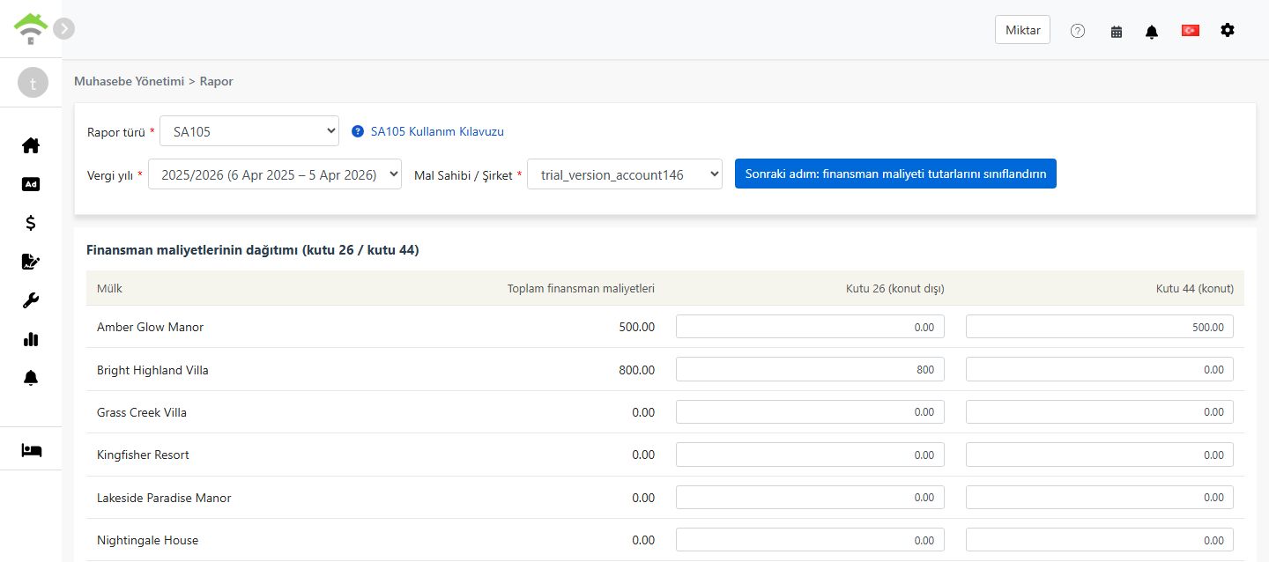Screen dimensions: 1269x562
Task: Open notifications bell in top bar
Action: pyautogui.click(x=1152, y=31)
